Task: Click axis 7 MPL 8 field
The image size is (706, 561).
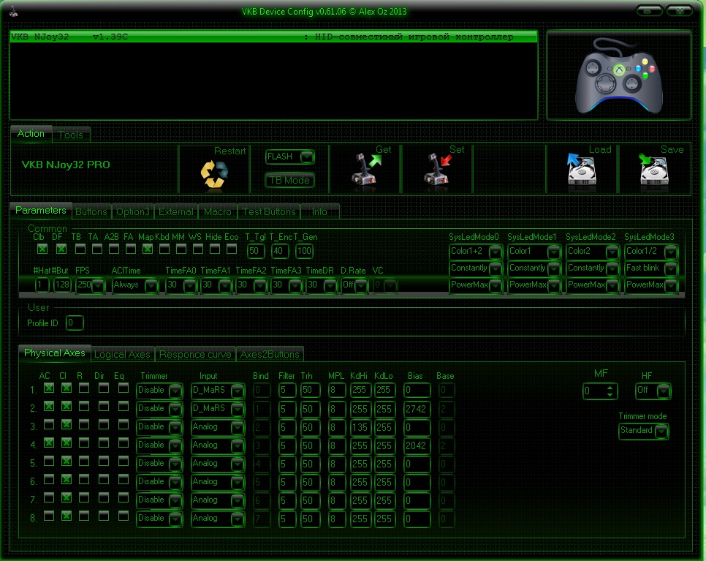Action: (336, 500)
